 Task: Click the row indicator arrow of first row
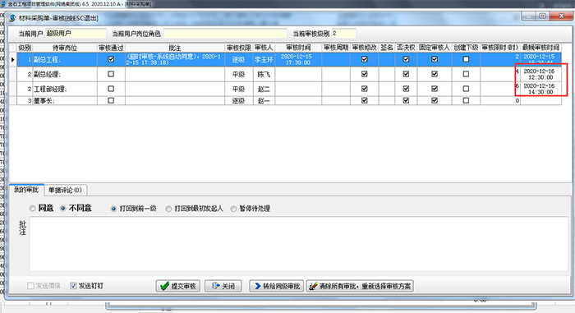pos(13,59)
